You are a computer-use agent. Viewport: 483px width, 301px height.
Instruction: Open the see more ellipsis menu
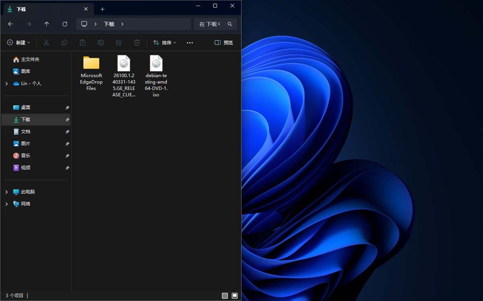click(x=190, y=43)
